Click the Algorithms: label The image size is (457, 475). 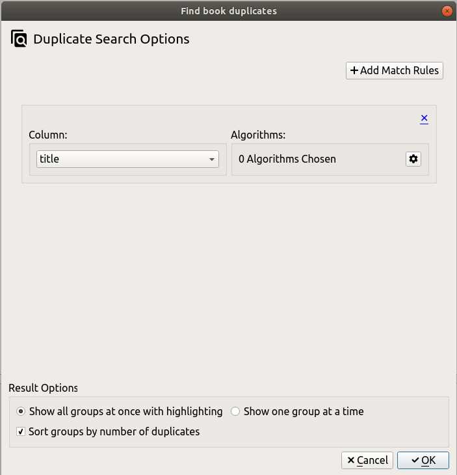click(x=258, y=135)
